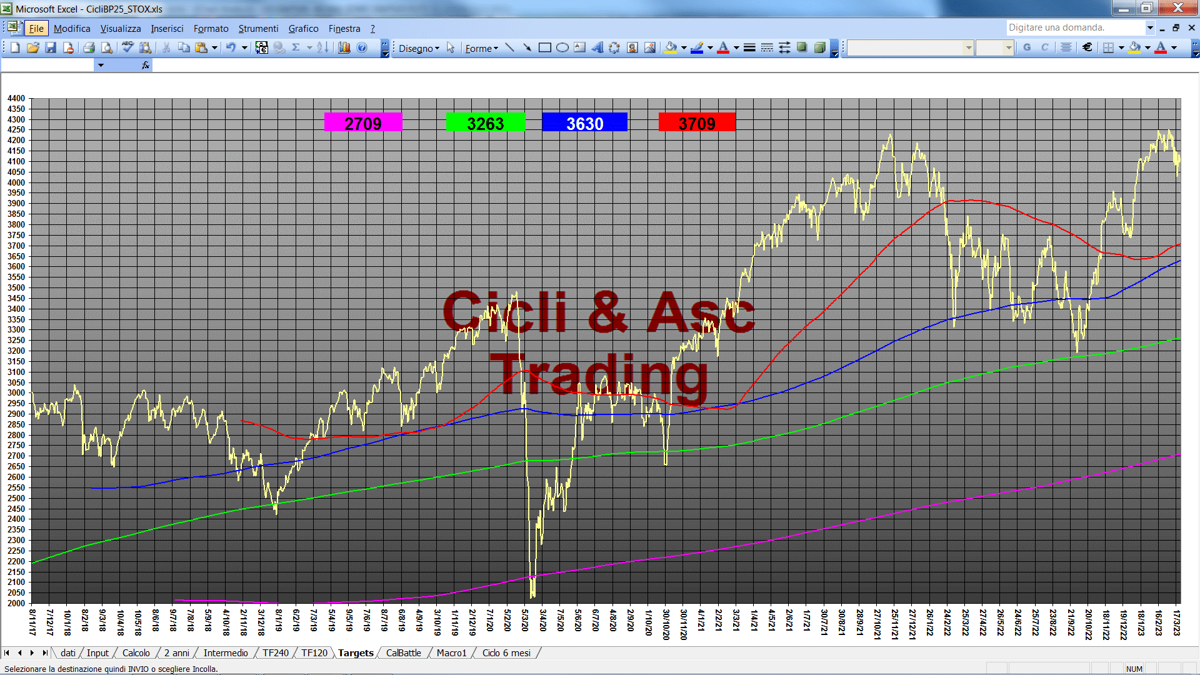
Task: Insert picture from file
Action: tap(650, 47)
